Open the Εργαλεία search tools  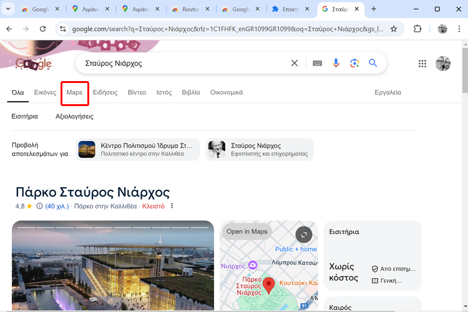pos(388,92)
